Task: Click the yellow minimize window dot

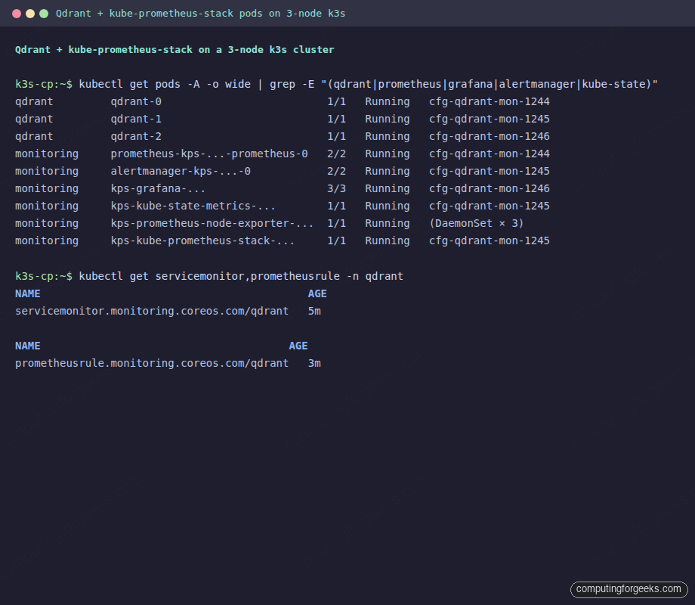Action: coord(30,14)
